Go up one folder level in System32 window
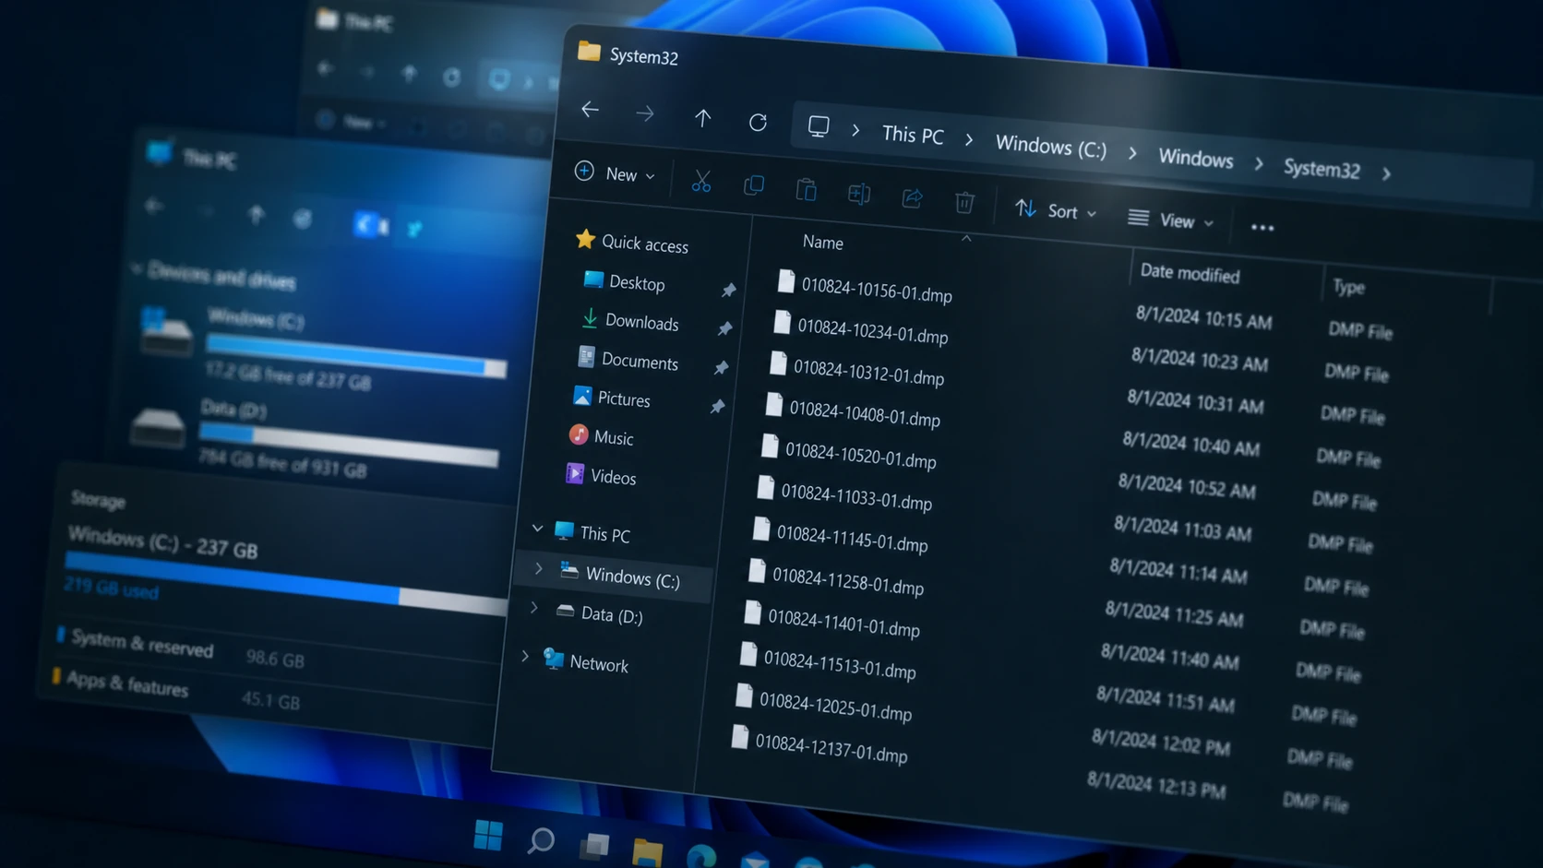 (x=702, y=118)
